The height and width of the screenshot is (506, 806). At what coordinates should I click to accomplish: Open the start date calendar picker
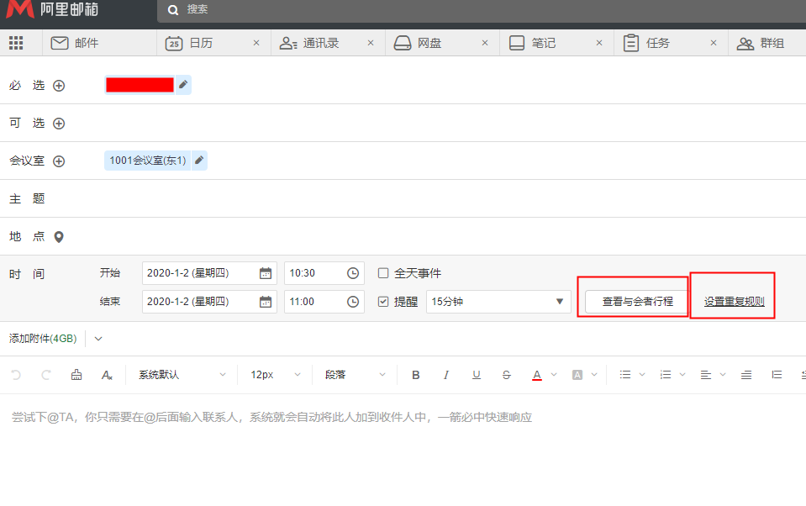click(266, 273)
